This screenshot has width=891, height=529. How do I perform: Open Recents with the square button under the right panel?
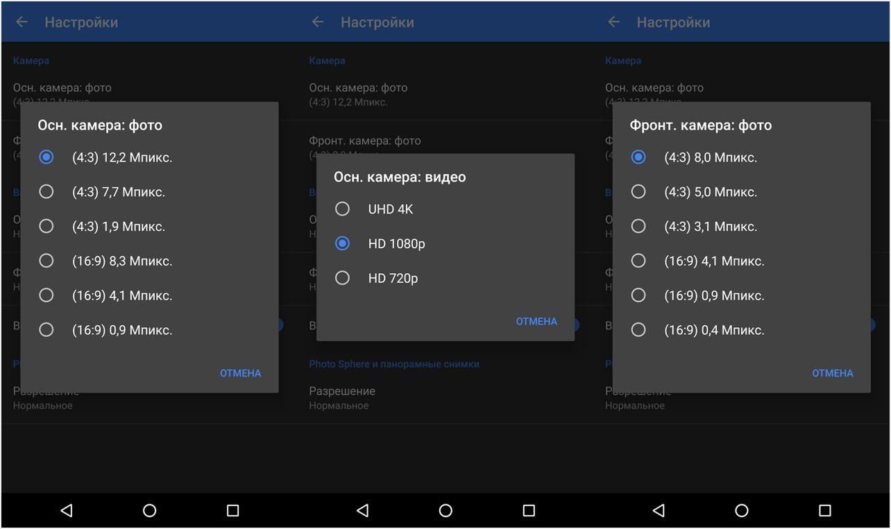(824, 510)
